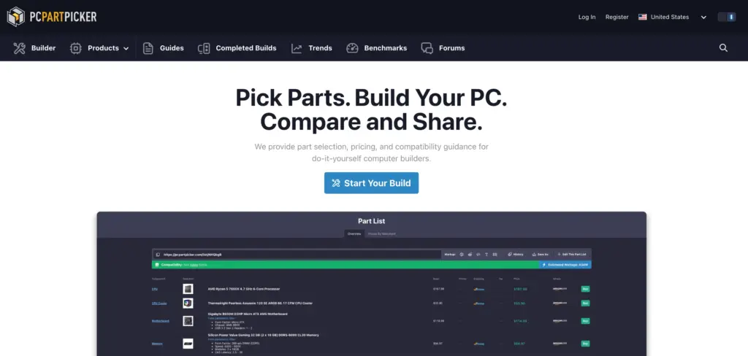Click the Log In link
This screenshot has height=356, width=748.
587,17
